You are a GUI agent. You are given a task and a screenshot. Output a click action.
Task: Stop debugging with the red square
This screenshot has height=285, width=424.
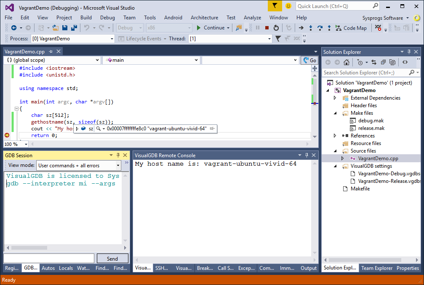[x=267, y=28]
